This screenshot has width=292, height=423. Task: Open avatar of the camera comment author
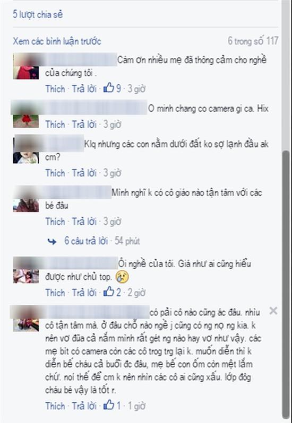click(26, 114)
